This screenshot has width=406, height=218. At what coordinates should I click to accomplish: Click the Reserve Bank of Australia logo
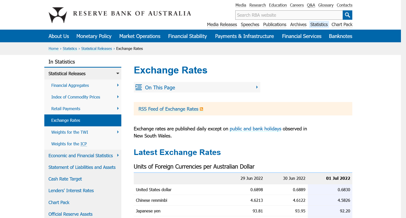tap(58, 15)
